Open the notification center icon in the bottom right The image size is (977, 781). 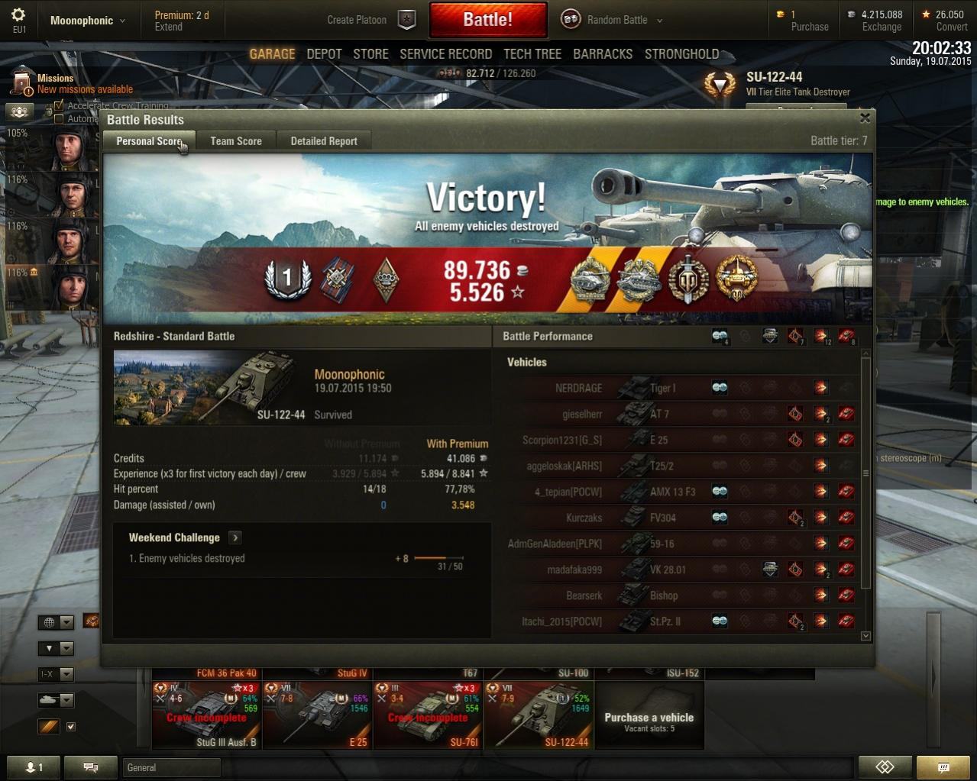[x=943, y=767]
